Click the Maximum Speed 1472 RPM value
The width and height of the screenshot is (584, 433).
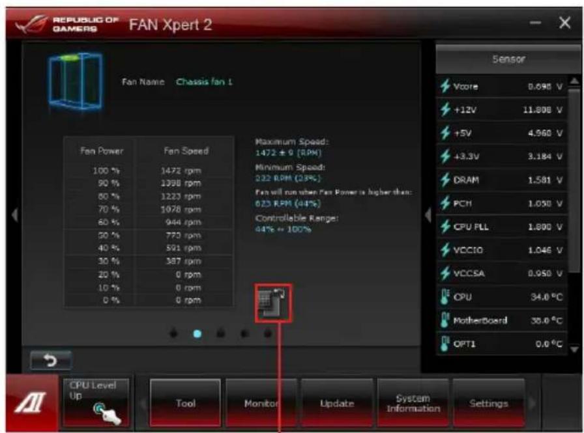tap(288, 153)
